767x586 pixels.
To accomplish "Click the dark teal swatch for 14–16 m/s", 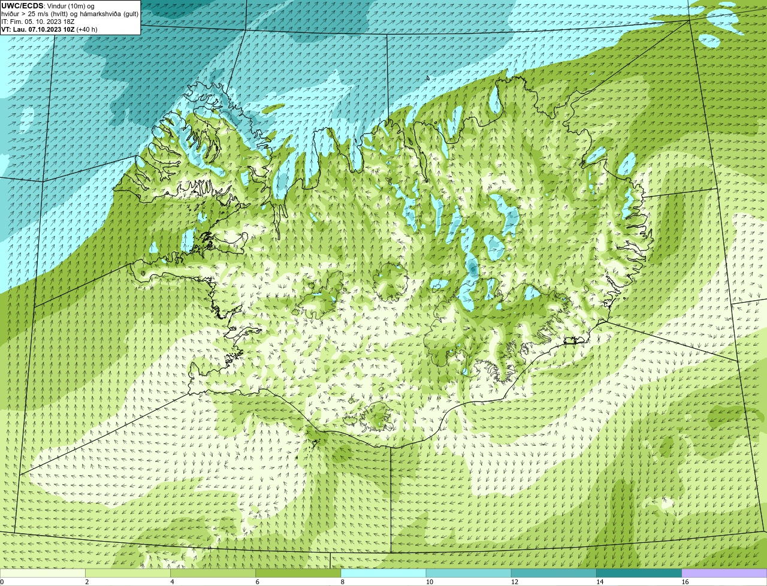I will tap(639, 573).
